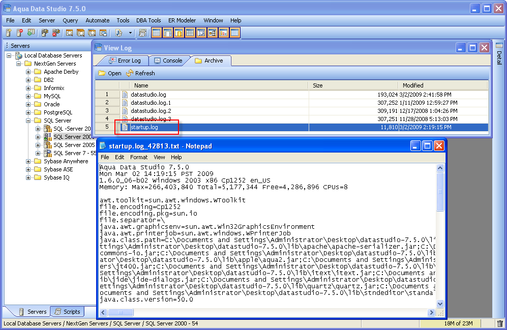Click the first query analyzer magnifier icon
Screen dimensions: 507x330
click(69, 33)
